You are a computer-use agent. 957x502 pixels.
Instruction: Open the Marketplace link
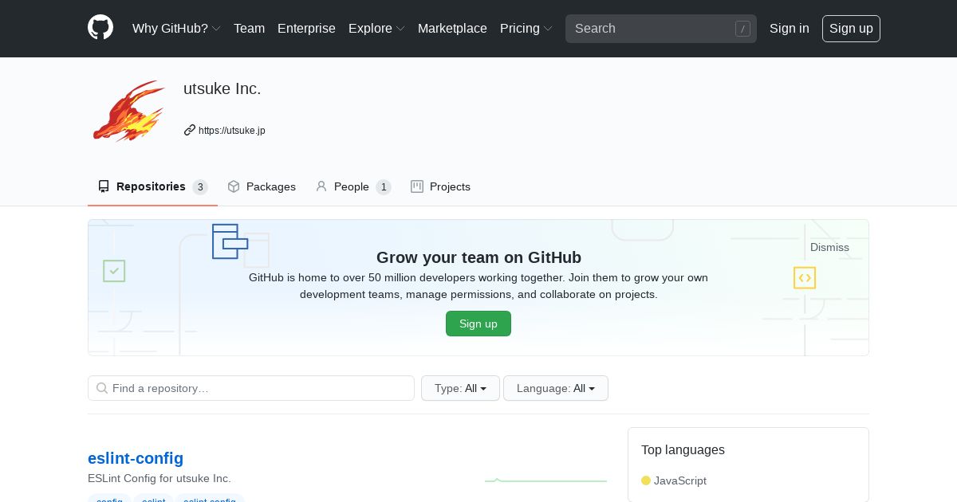click(x=452, y=28)
